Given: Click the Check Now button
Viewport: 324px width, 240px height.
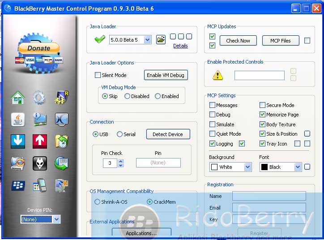Looking at the screenshot, I should [238, 40].
